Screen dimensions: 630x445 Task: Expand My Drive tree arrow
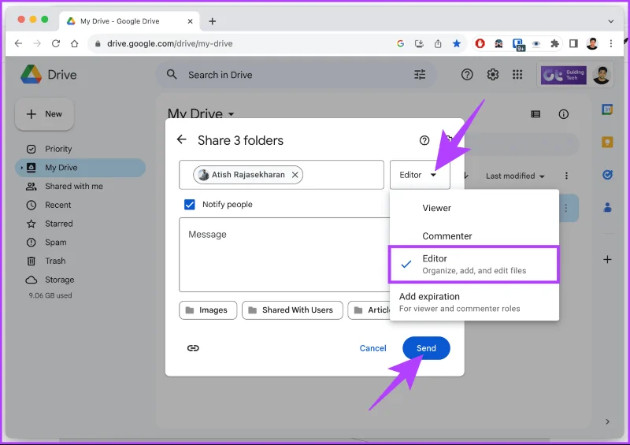pos(22,168)
